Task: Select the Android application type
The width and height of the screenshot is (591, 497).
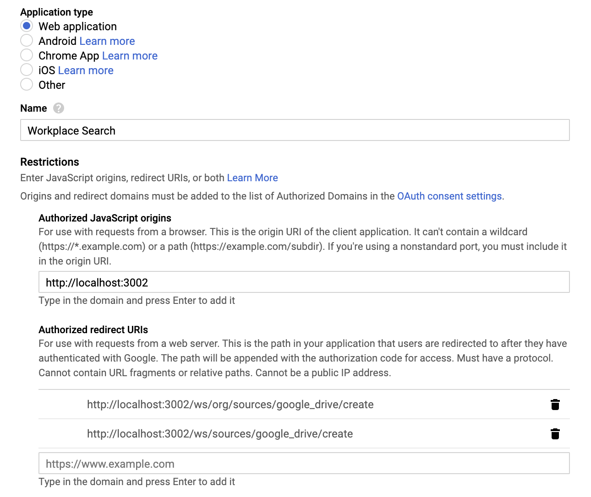Action: (x=27, y=41)
